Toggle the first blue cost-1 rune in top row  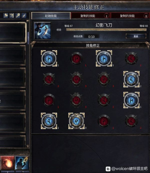49,58
